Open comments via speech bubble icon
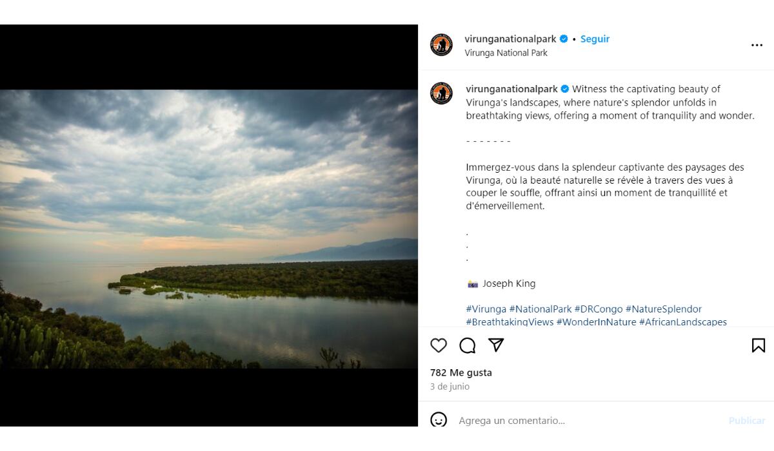 (467, 345)
